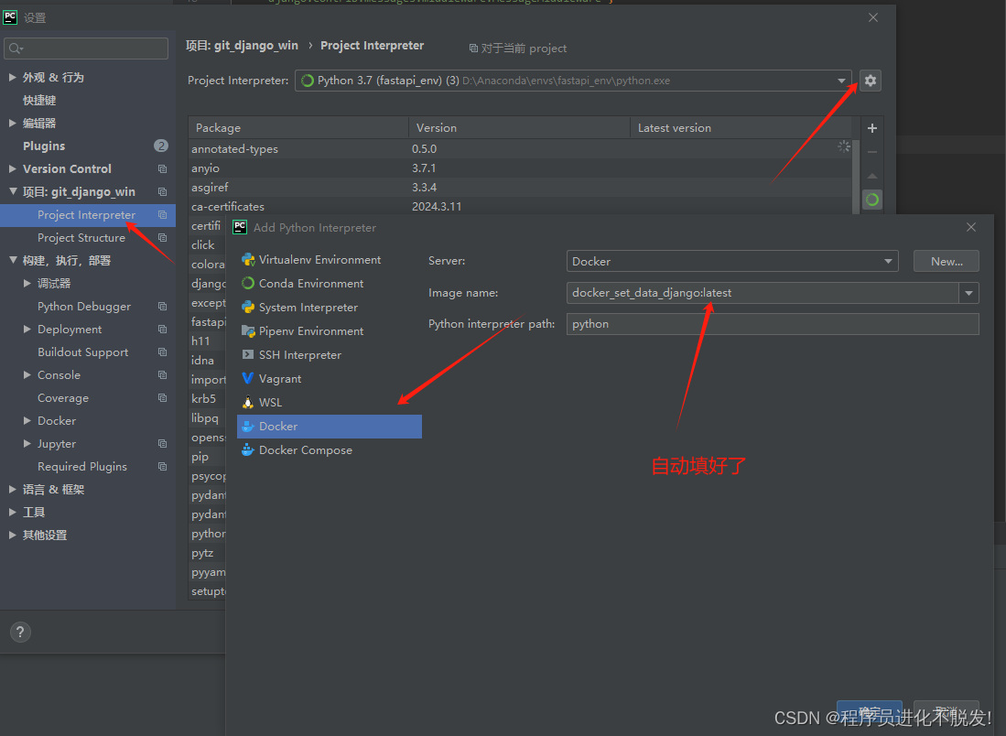Click the Conda Environment circle icon

tap(248, 283)
